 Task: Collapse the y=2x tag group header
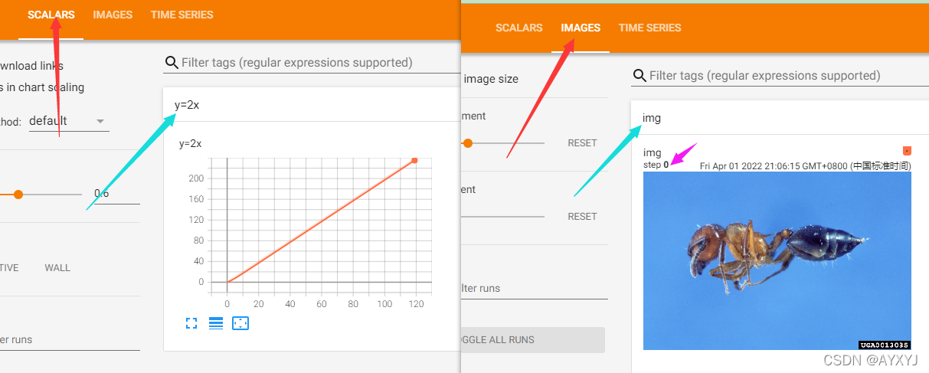pos(312,105)
